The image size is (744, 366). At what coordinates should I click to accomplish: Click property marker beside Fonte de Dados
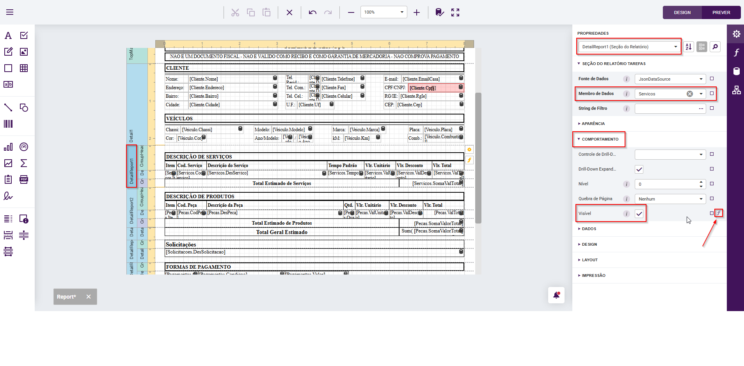pos(712,79)
